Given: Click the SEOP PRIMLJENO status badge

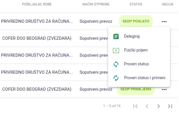Looking at the screenshot, I should (x=136, y=91).
